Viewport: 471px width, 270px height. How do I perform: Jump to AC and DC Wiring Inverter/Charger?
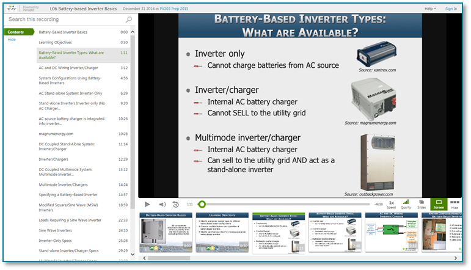pyautogui.click(x=83, y=68)
